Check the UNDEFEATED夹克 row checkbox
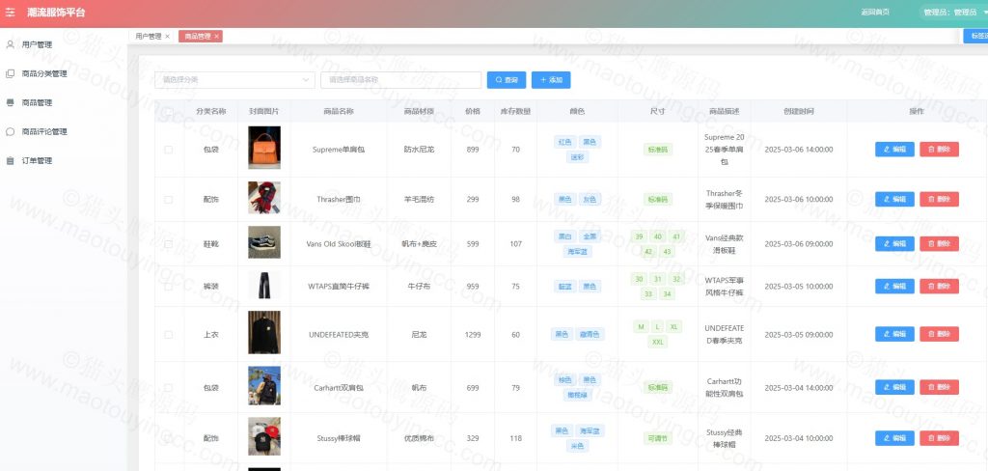Image resolution: width=988 pixels, height=471 pixels. (168, 334)
